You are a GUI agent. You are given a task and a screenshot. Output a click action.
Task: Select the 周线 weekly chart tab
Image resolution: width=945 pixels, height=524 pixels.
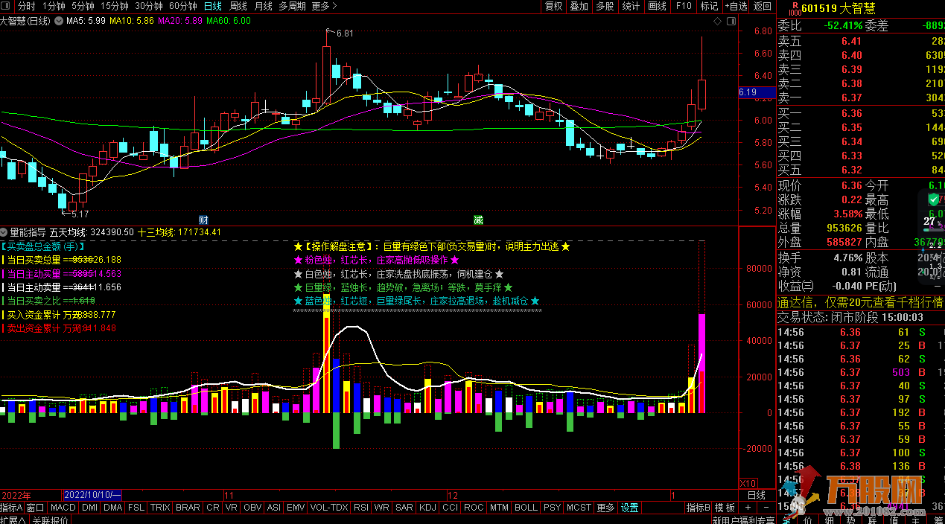click(x=238, y=6)
